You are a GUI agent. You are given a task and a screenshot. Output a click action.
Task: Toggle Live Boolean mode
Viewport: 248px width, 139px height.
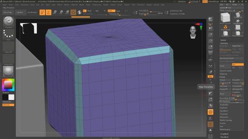(32, 12)
